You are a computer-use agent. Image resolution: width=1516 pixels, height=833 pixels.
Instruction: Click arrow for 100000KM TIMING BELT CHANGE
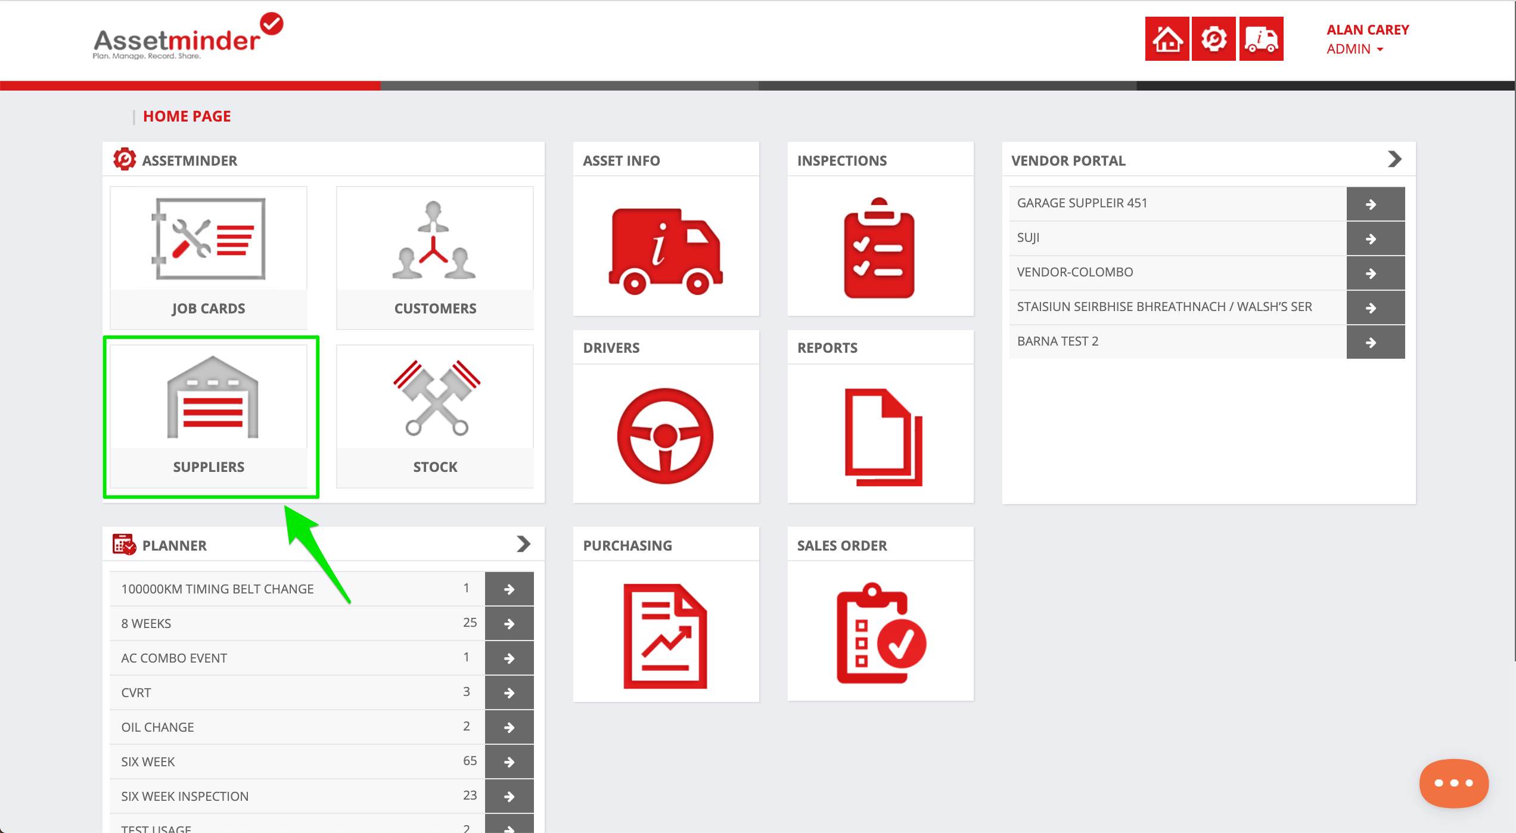(510, 589)
